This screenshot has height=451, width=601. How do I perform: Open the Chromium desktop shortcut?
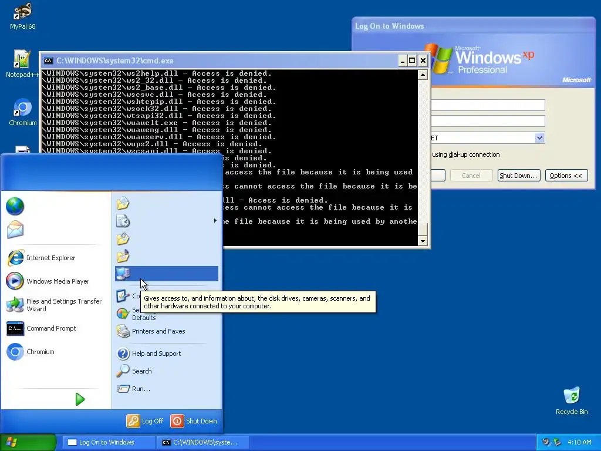pos(22,112)
